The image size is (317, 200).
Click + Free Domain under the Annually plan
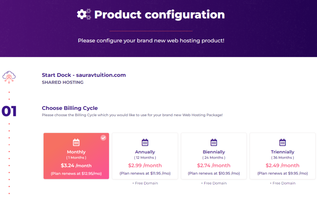(145, 183)
